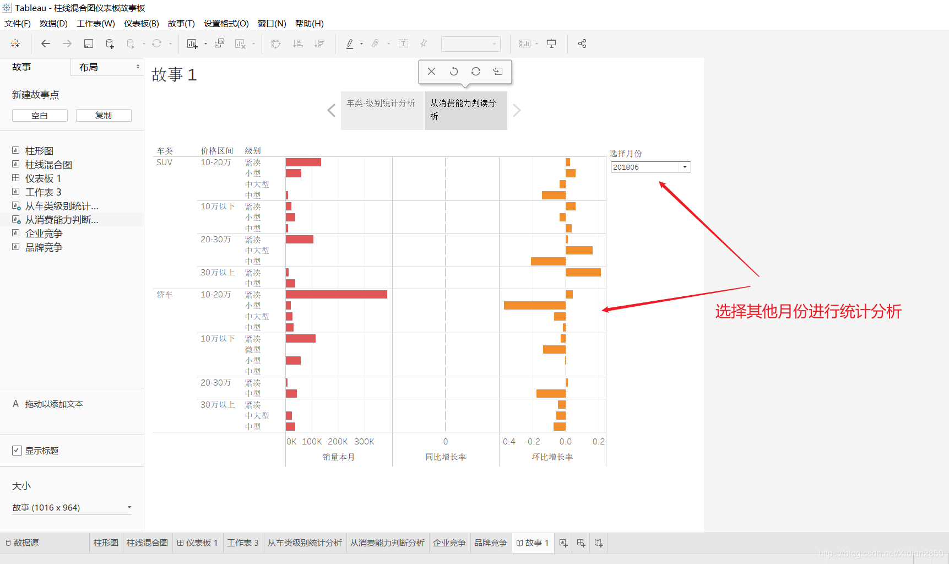This screenshot has width=949, height=564.
Task: Click the 复制 story point button
Action: (x=104, y=115)
